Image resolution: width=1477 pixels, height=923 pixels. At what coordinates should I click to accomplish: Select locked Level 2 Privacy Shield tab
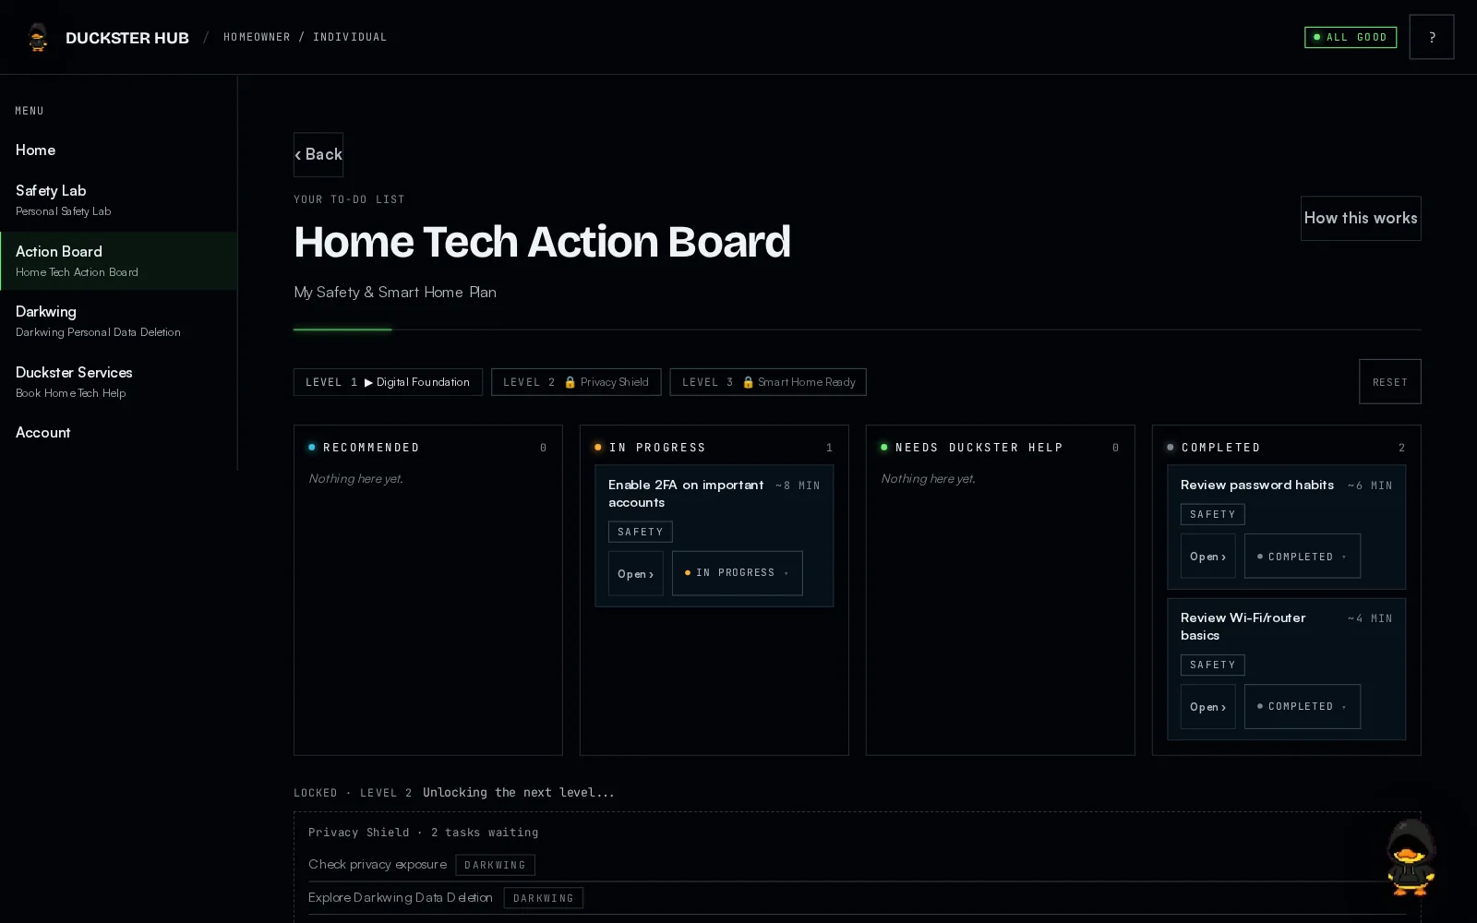[576, 382]
